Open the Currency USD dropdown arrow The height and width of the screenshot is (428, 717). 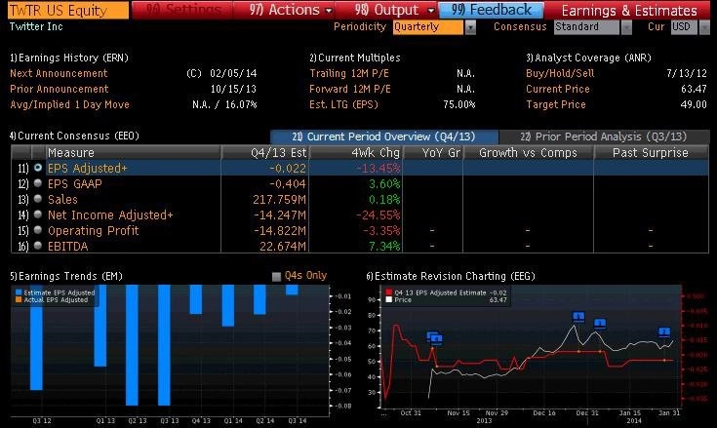[x=704, y=27]
